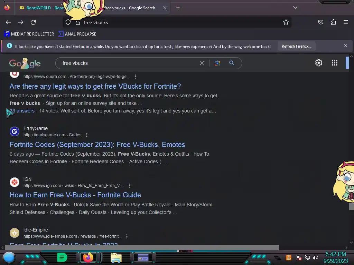This screenshot has width=354, height=265.
Task: Open the ANAL PROLAPSE bookmark
Action: [x=77, y=34]
